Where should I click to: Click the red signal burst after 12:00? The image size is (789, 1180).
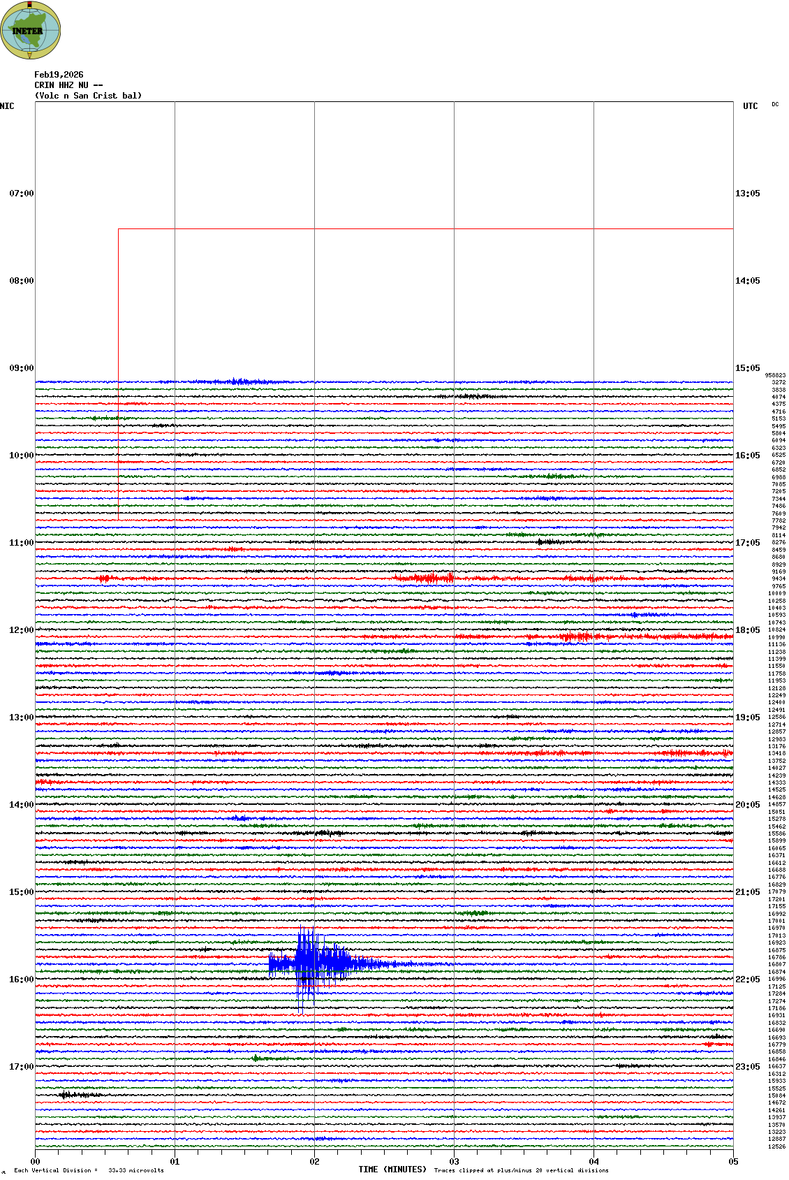tap(580, 636)
